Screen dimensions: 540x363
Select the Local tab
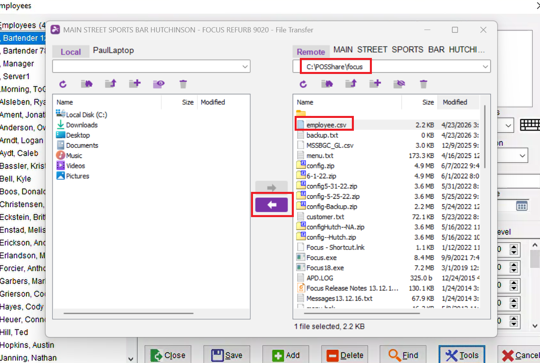71,52
